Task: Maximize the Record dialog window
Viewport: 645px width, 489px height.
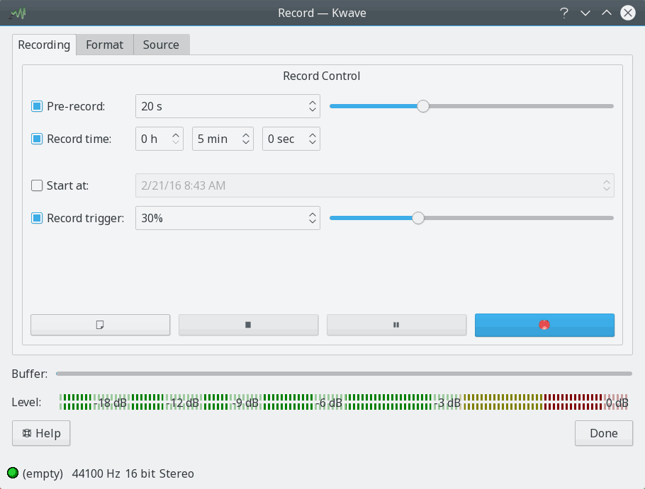Action: [x=607, y=13]
